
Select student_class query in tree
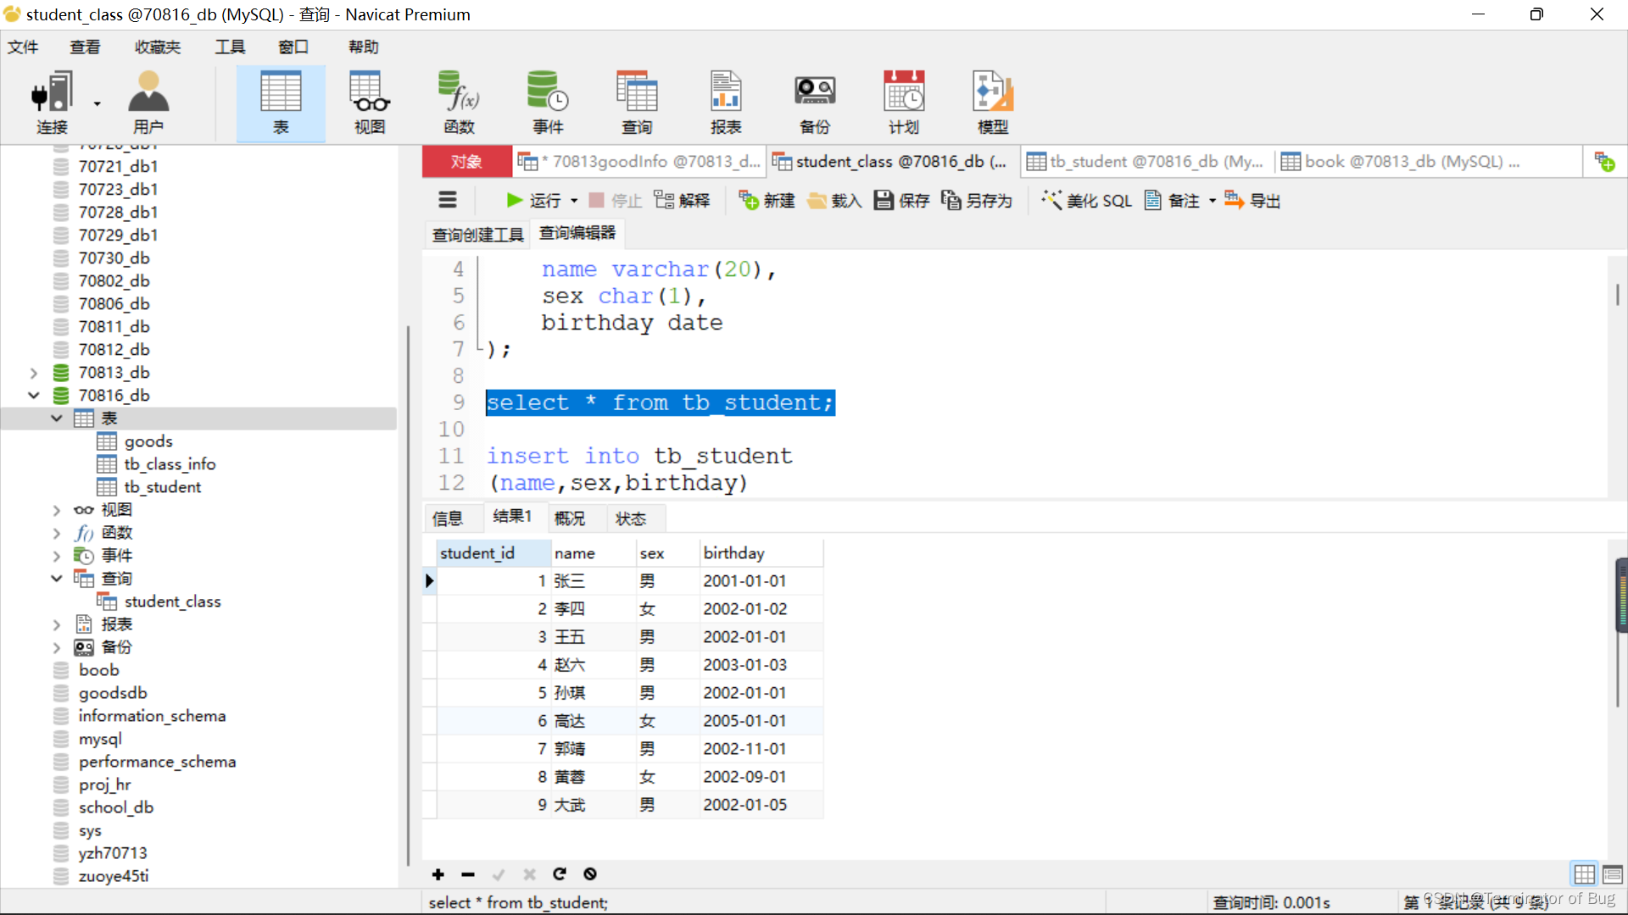click(172, 602)
